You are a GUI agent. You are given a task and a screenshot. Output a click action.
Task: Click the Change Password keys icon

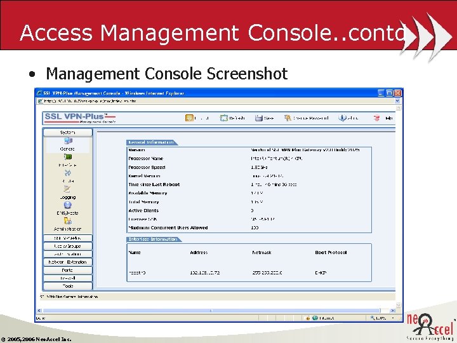[x=288, y=118]
